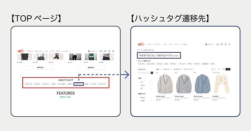Open black pants product photo in TOP page
This screenshot has width=251, height=131.
pyautogui.click(x=75, y=57)
